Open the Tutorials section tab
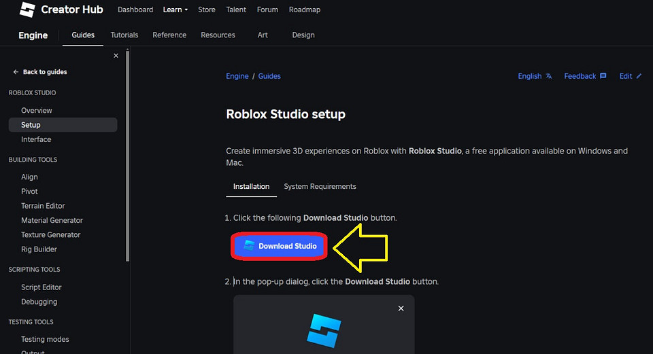Image resolution: width=653 pixels, height=354 pixels. 124,35
